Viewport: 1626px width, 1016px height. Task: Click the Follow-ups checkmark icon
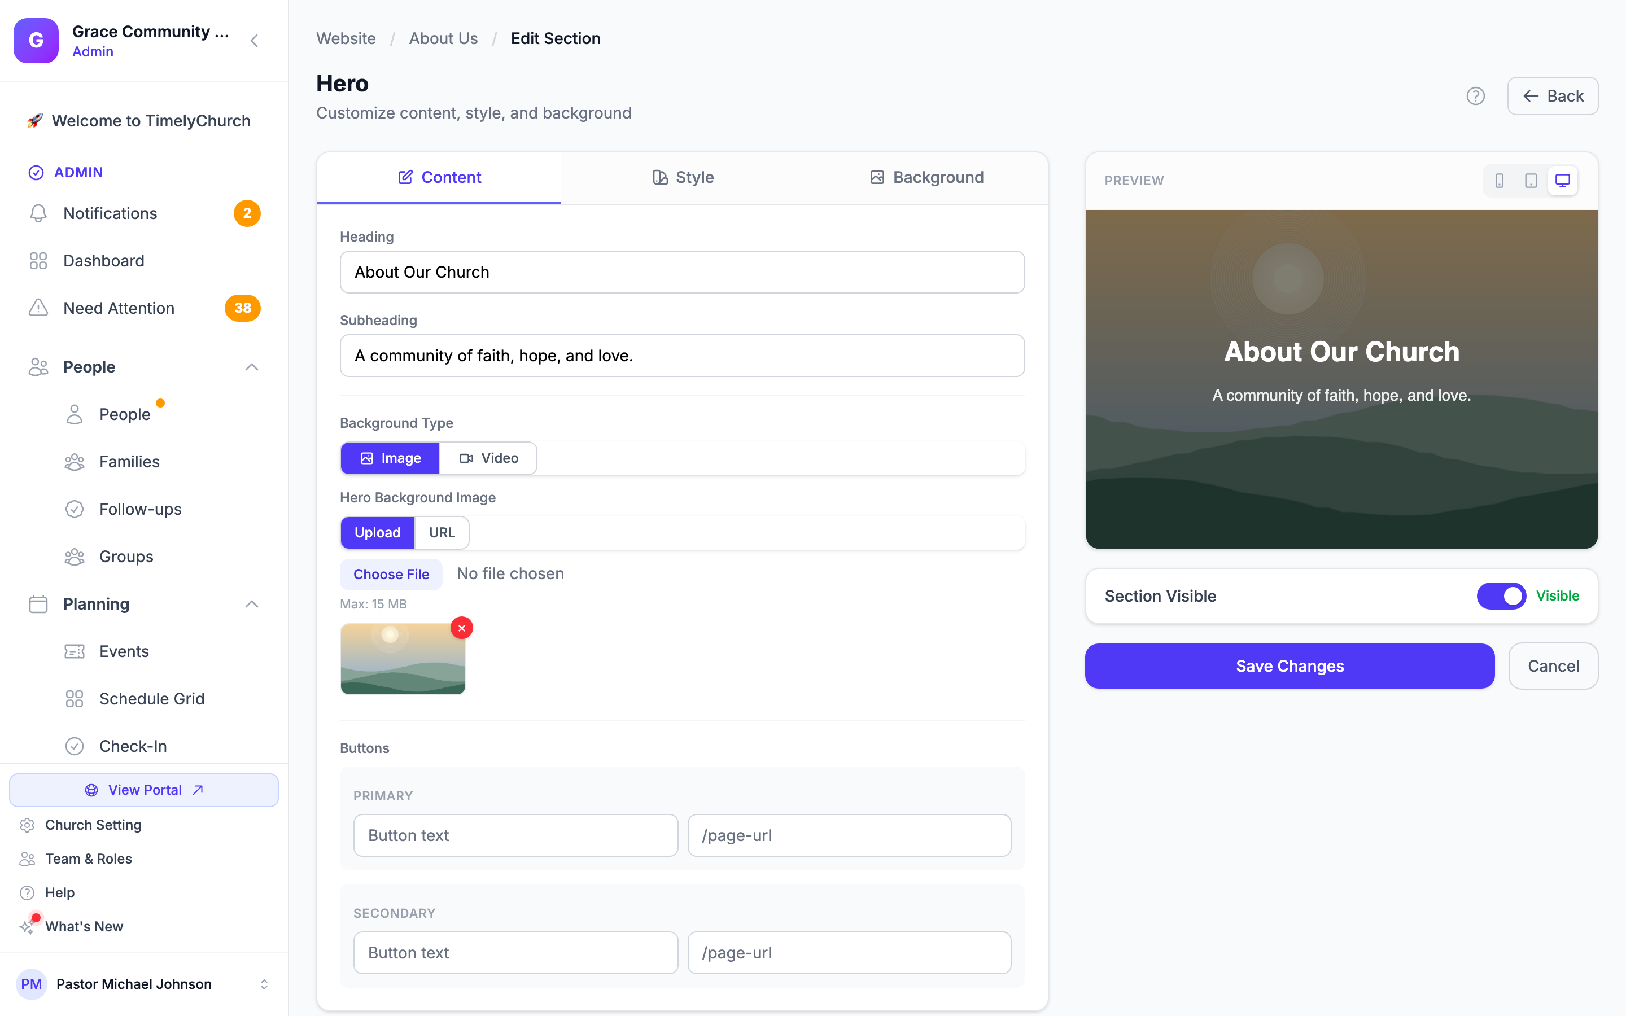pos(75,509)
